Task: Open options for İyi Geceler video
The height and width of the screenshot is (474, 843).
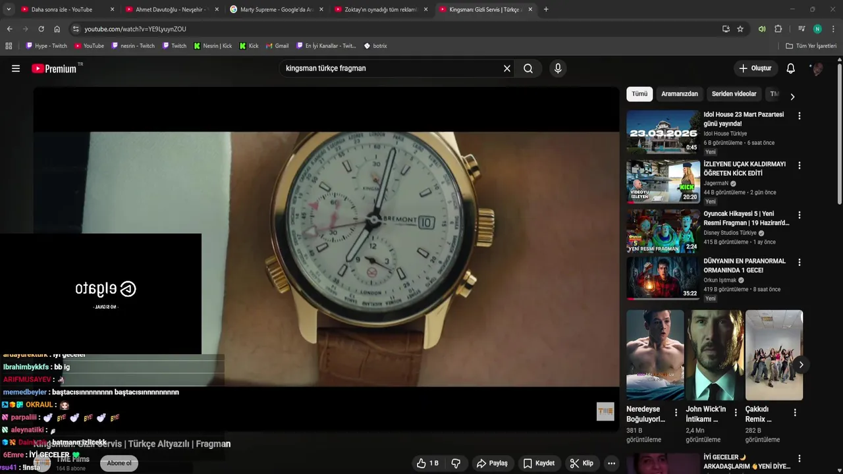Action: click(x=800, y=459)
